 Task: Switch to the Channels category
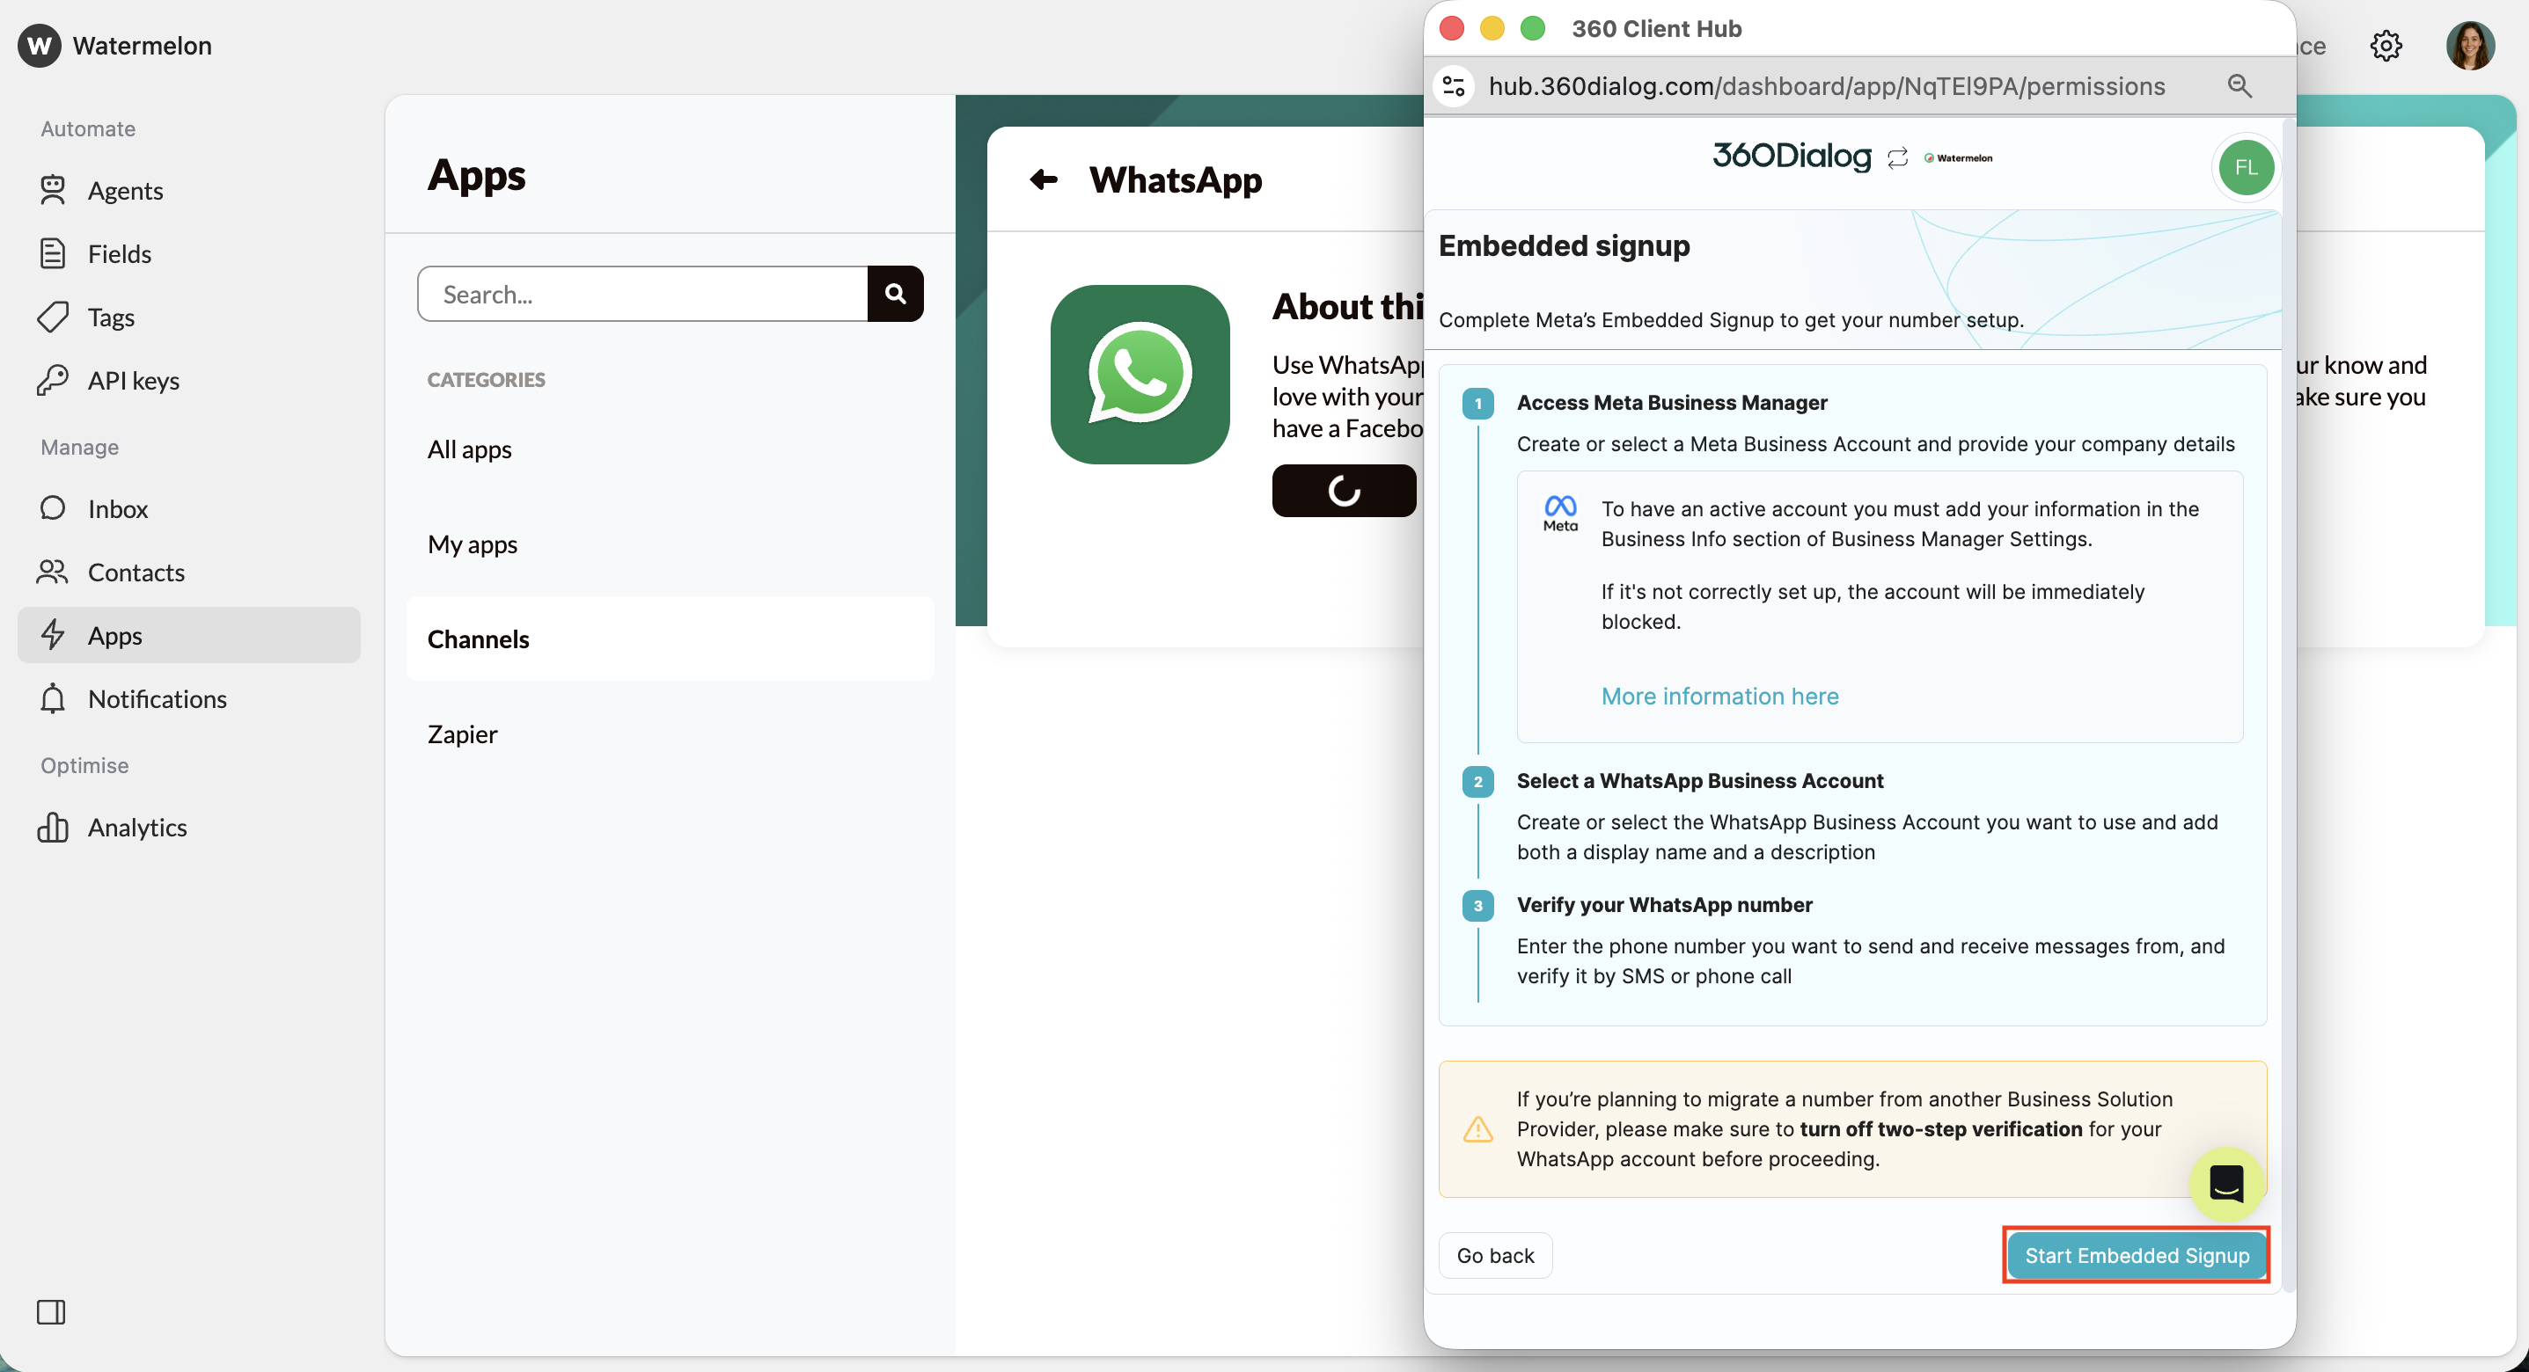tap(478, 639)
